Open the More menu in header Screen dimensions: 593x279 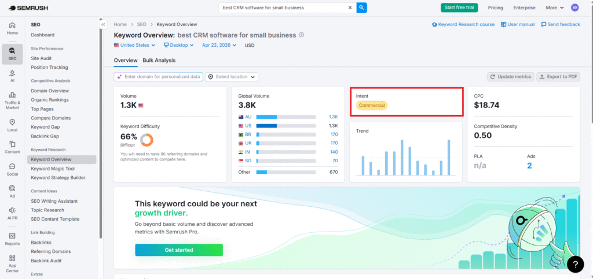click(x=554, y=8)
